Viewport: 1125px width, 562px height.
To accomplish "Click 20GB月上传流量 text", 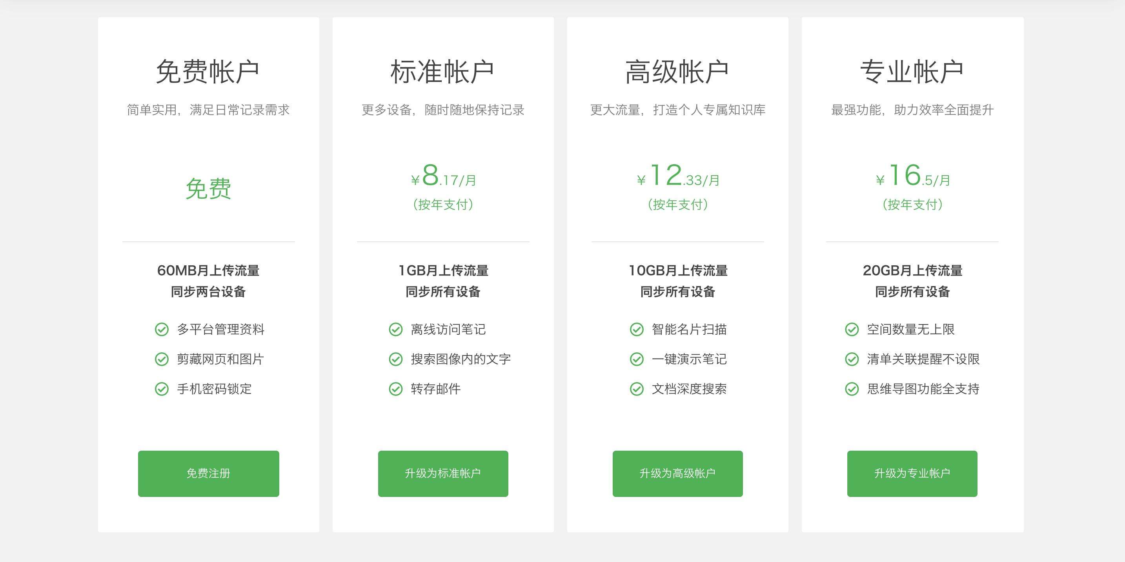I will [912, 270].
